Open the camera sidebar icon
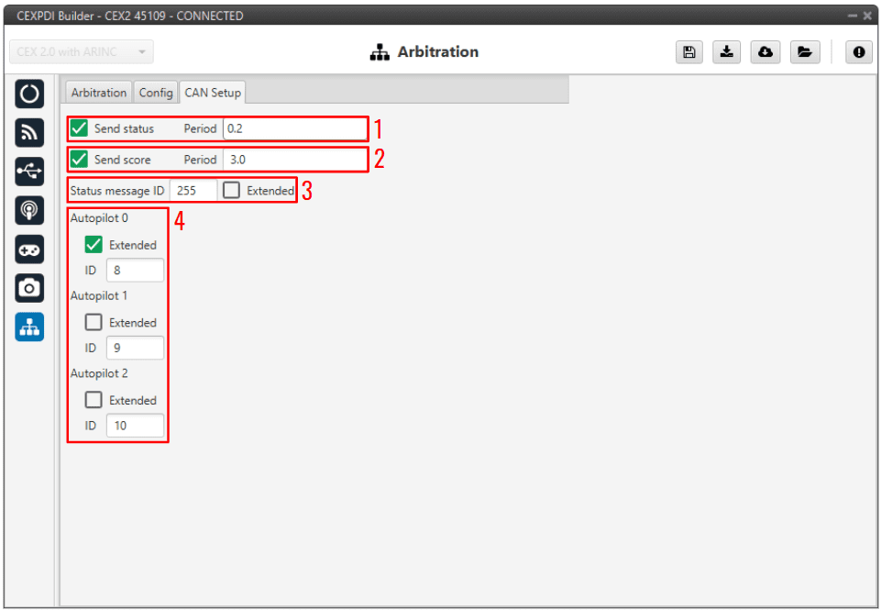Screen dimensions: 881x610 click(x=29, y=288)
